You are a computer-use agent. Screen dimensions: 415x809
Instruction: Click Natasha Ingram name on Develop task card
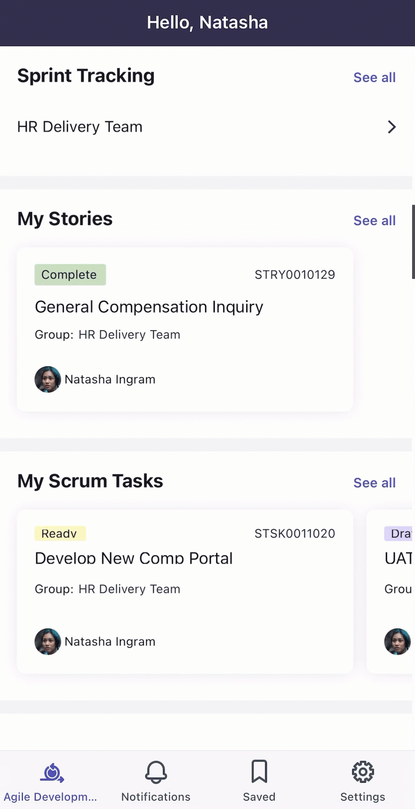(x=110, y=641)
